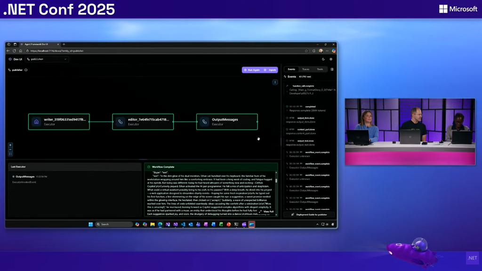This screenshot has height=271, width=482.
Task: Zoom in on the workflow canvas
Action: 10,145
